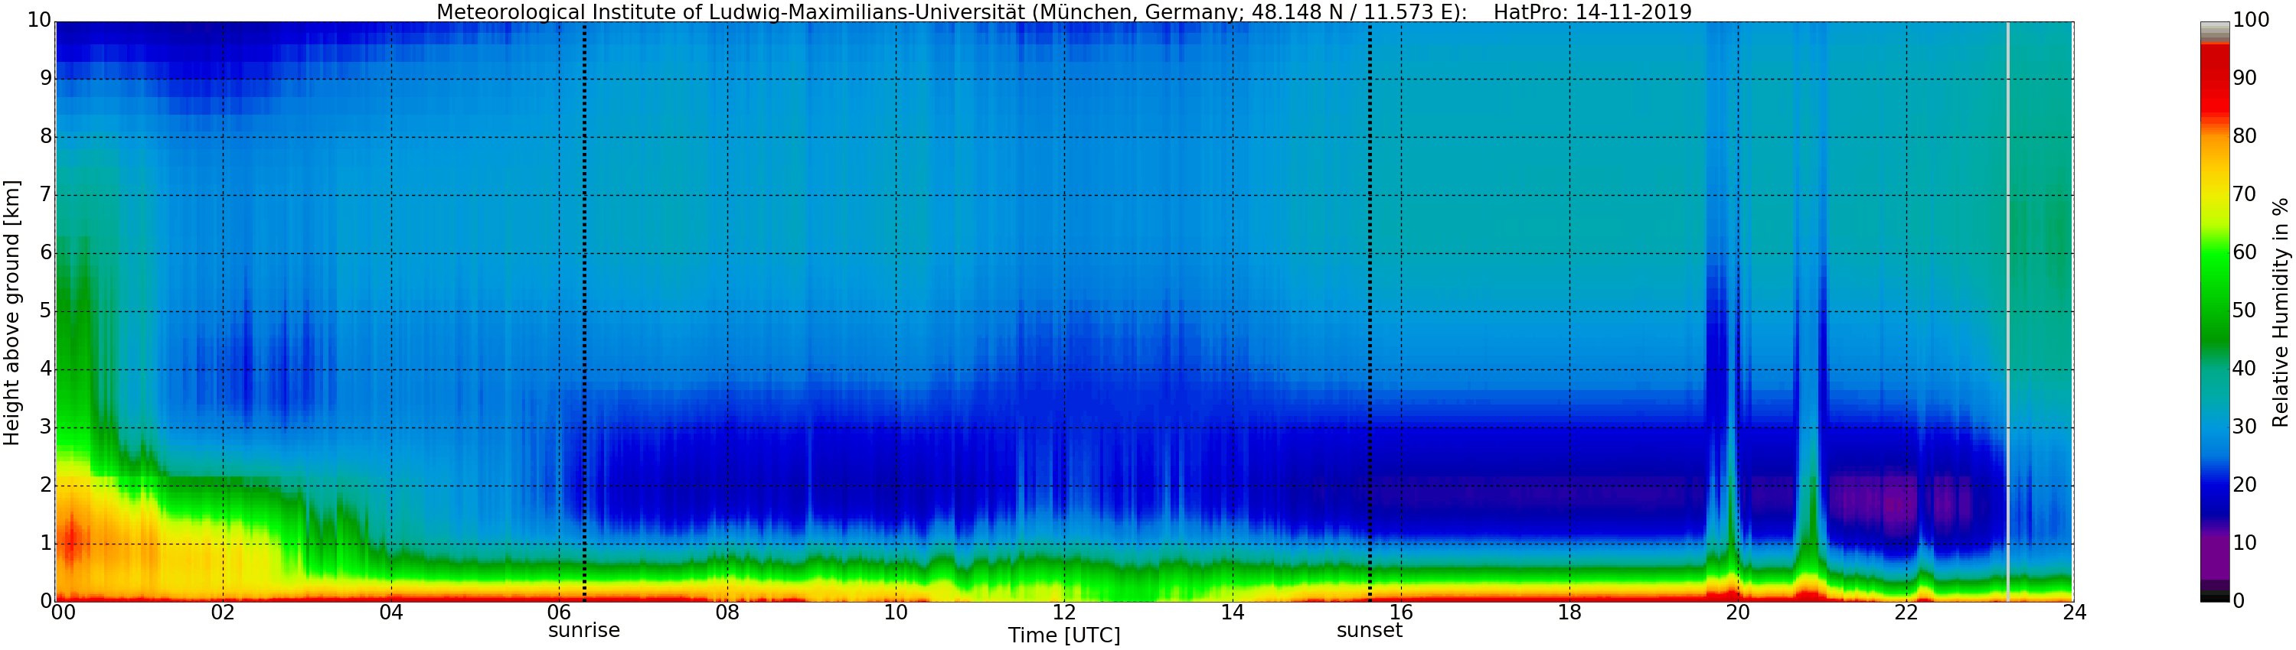Click the x-axis tick label '14'
This screenshot has width=2296, height=650.
1233,613
